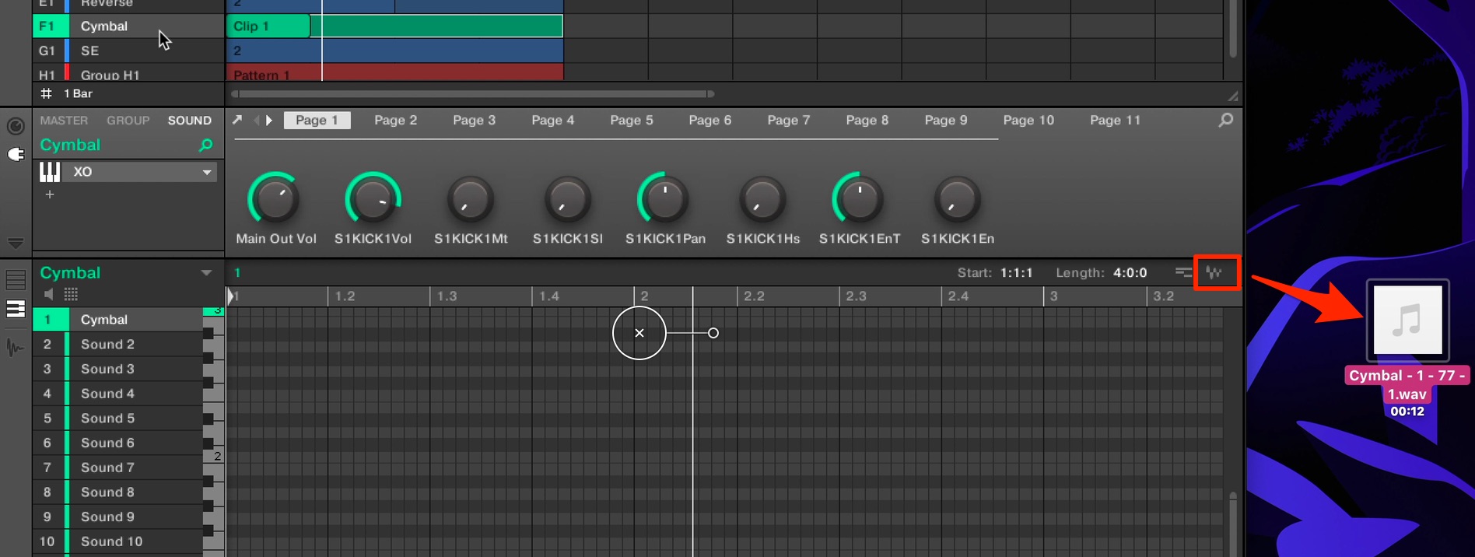Switch to the MASTER tab
Screen dimensions: 1475x557
click(x=64, y=121)
